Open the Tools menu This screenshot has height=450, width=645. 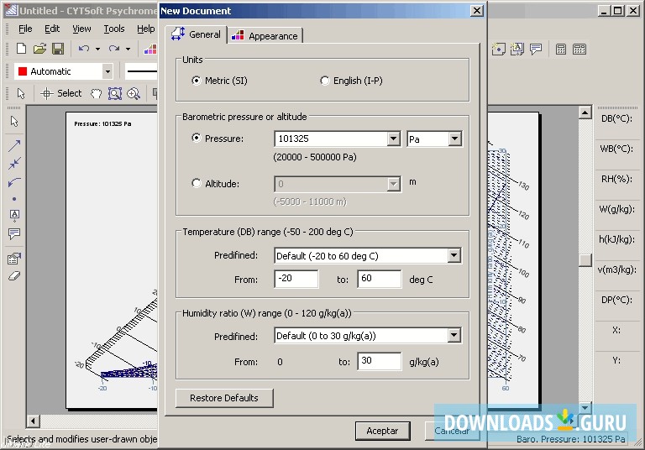(114, 29)
